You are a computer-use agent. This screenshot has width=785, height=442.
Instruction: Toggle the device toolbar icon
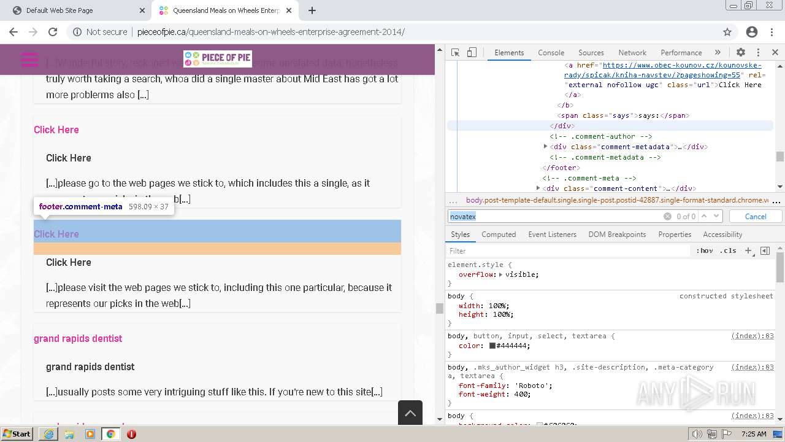[472, 53]
